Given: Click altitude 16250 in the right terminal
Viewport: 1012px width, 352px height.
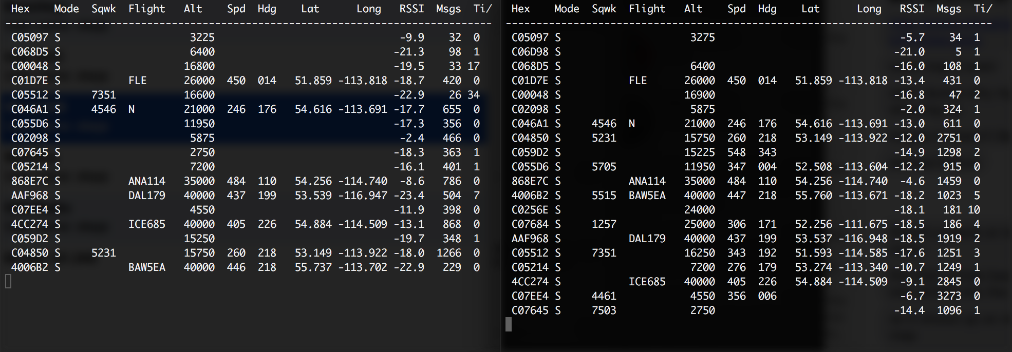Looking at the screenshot, I should click(x=700, y=253).
